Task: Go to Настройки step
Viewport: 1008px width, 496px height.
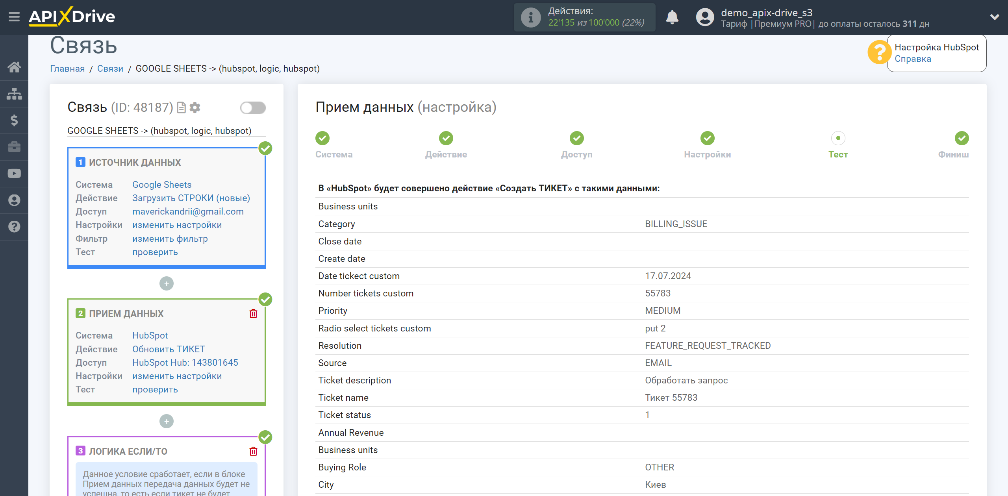Action: 708,138
